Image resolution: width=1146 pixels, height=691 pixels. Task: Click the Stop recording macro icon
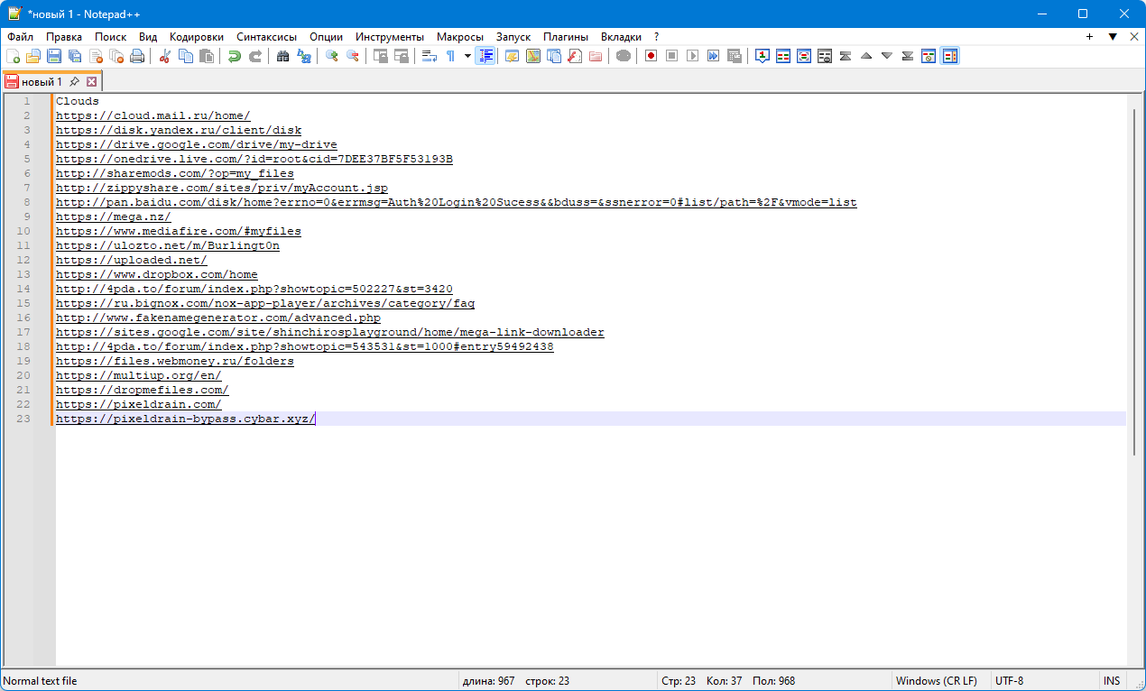click(x=671, y=56)
